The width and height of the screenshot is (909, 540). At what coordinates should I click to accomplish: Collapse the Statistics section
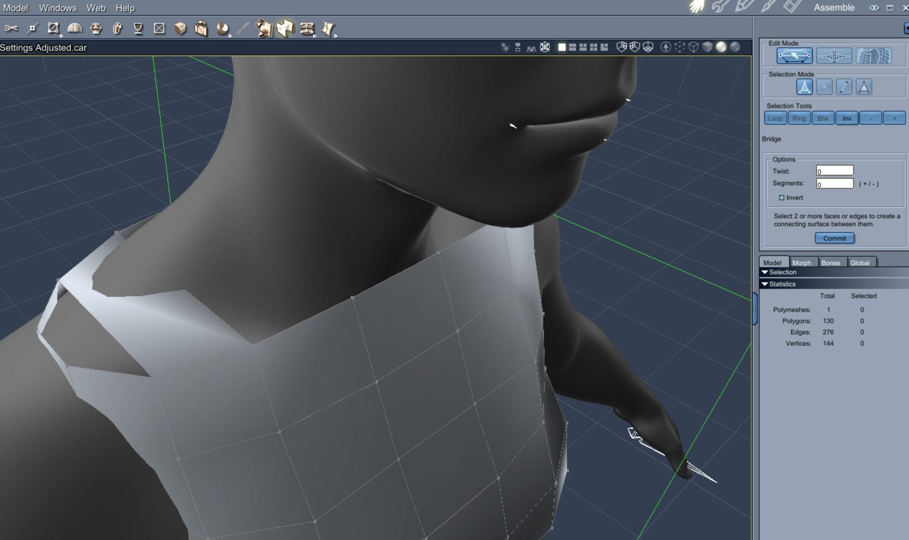765,284
